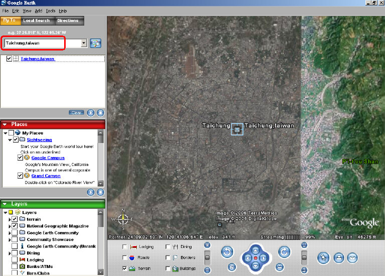Image resolution: width=385 pixels, height=276 pixels.
Task: Enable the Dining checkbox in bottom panel
Action: pyautogui.click(x=168, y=246)
